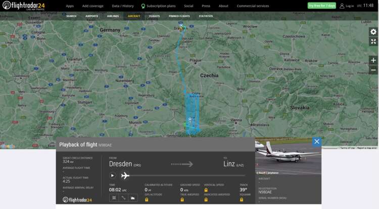Click the true airspeed lock icon
Viewport: 379px width, 209px height.
(182, 199)
